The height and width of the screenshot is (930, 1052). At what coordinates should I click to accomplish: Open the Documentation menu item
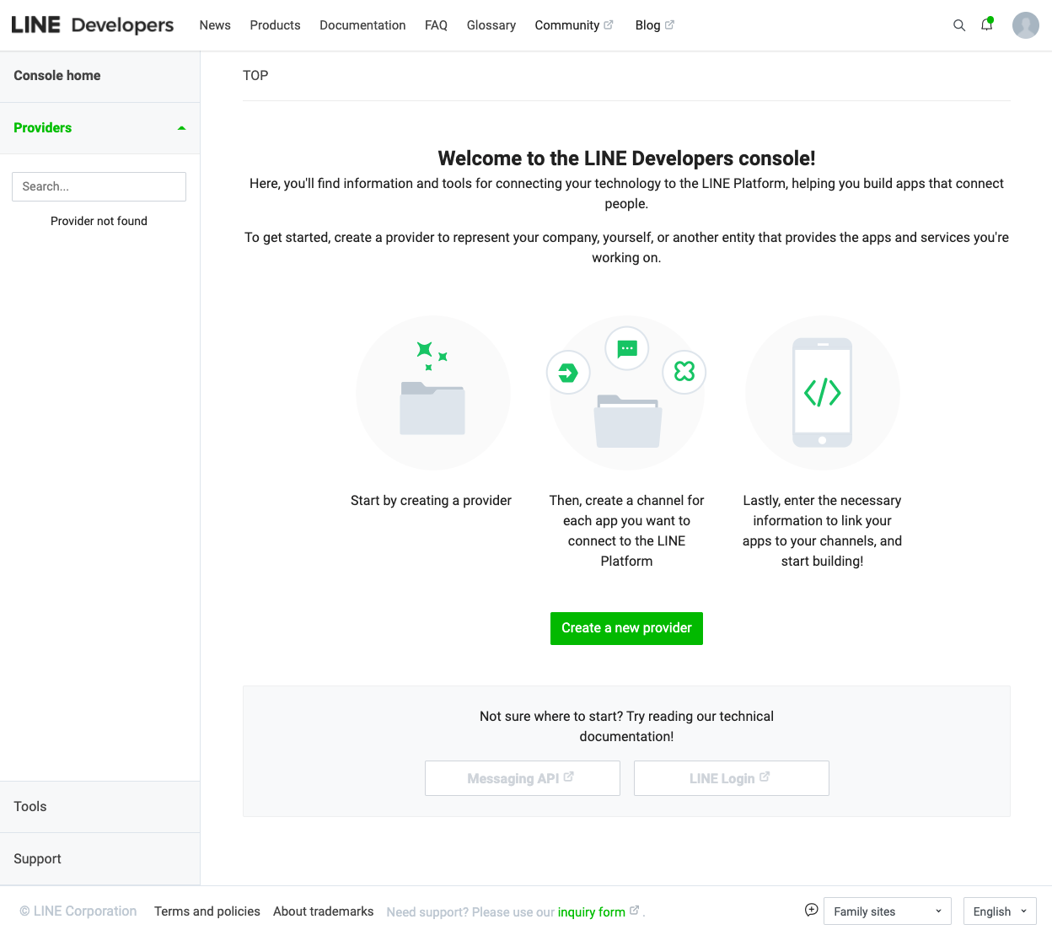pyautogui.click(x=362, y=25)
